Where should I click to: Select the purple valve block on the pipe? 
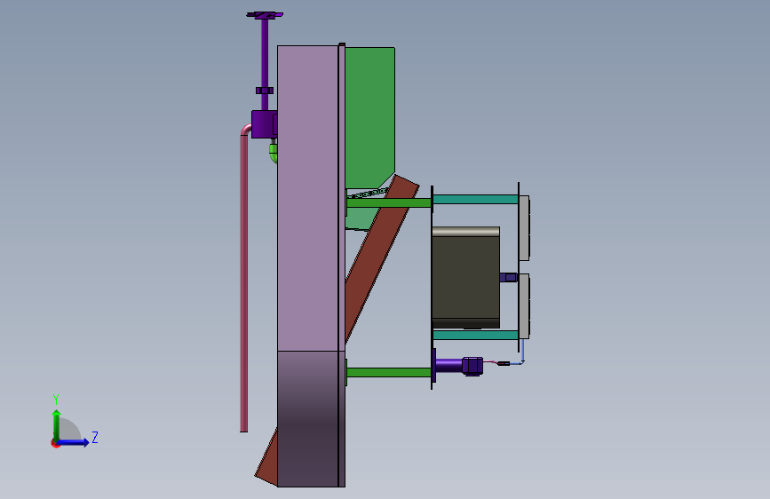(264, 124)
